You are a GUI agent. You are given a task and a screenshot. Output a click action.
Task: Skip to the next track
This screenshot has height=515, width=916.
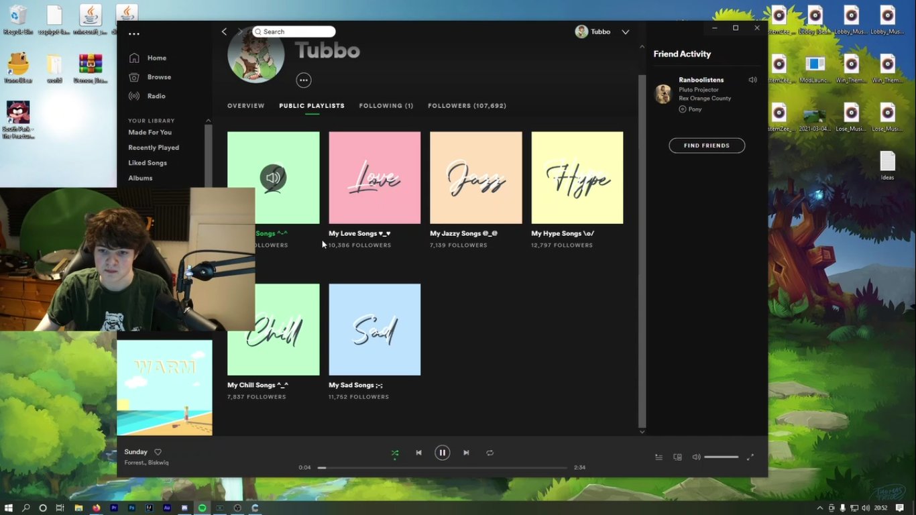click(466, 453)
